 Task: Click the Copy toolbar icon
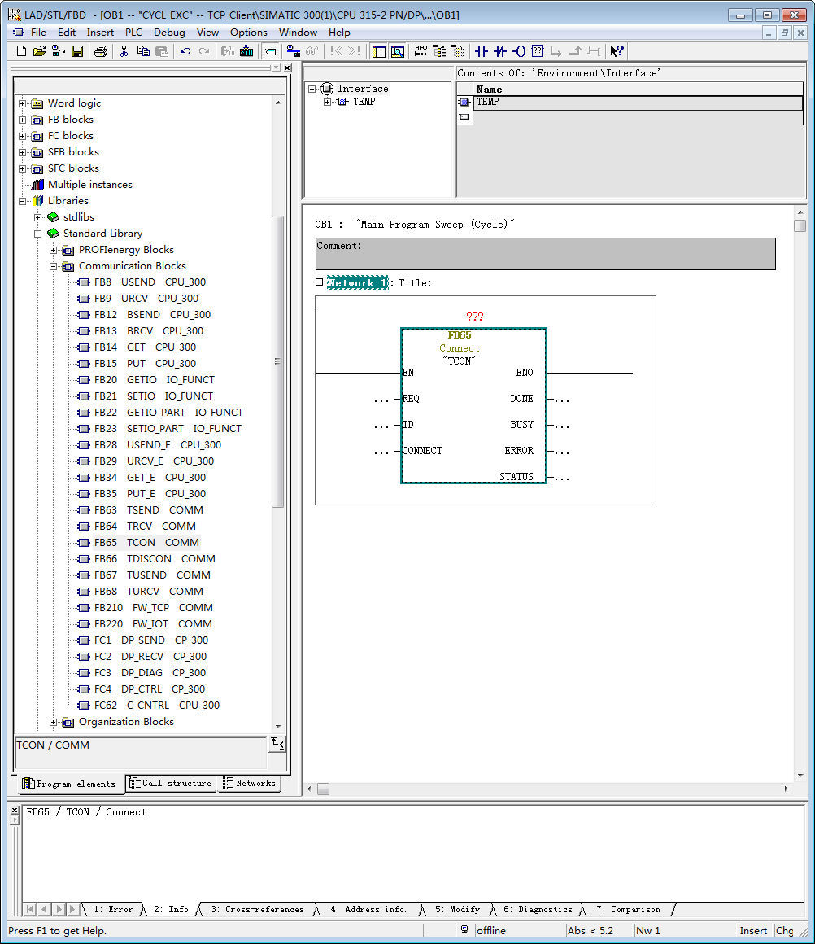click(143, 51)
